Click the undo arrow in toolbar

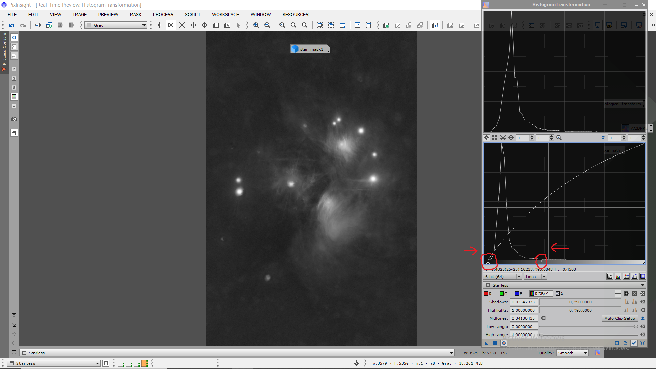point(12,25)
